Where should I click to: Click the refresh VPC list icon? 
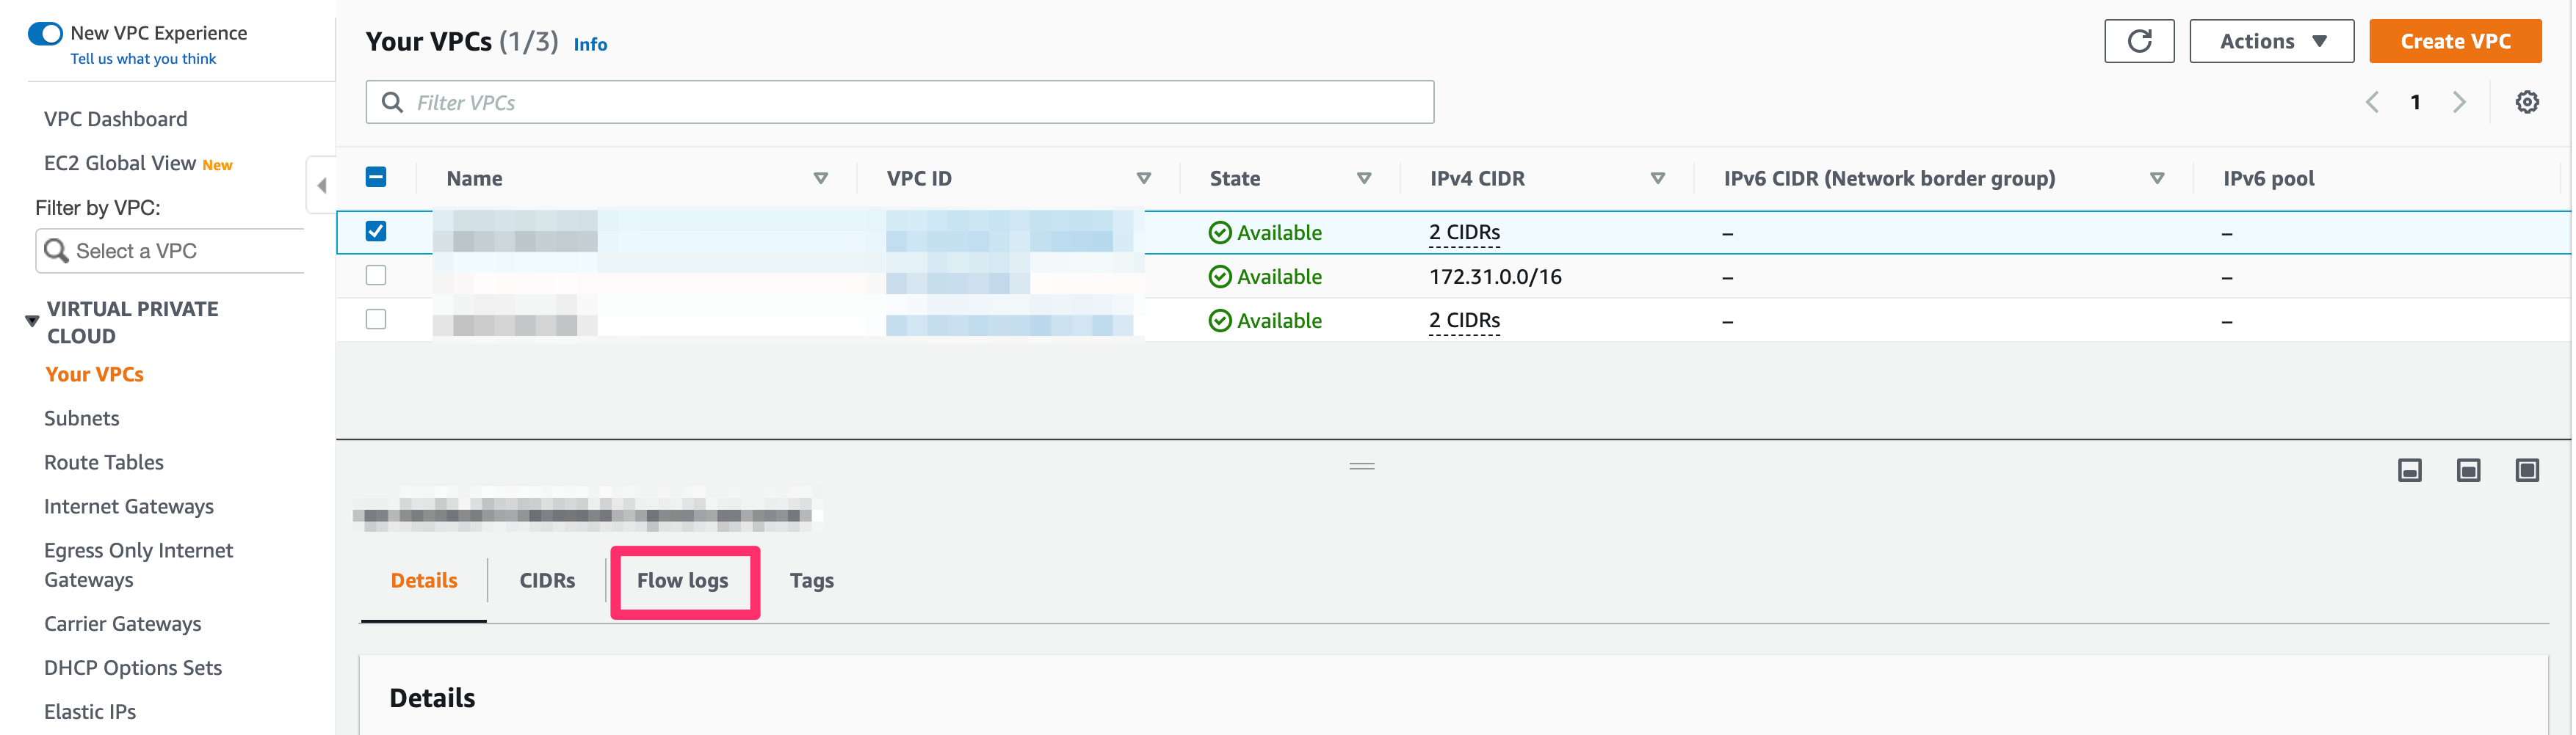[x=2138, y=41]
